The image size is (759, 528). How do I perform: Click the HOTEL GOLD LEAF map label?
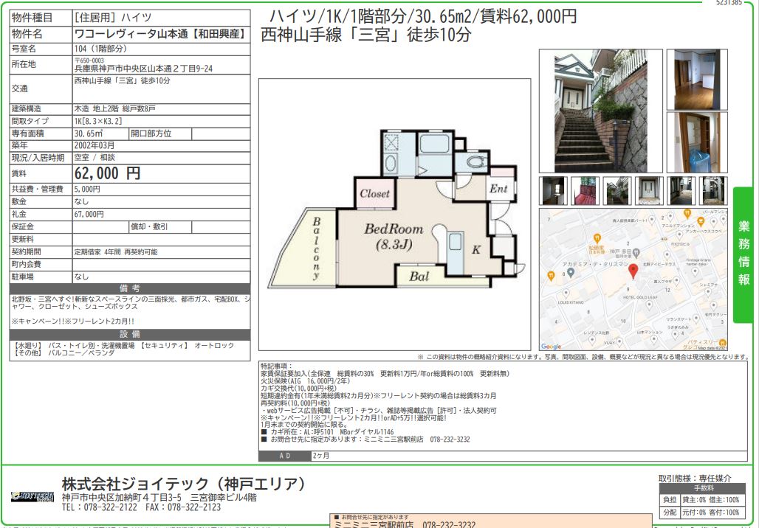coord(640,297)
